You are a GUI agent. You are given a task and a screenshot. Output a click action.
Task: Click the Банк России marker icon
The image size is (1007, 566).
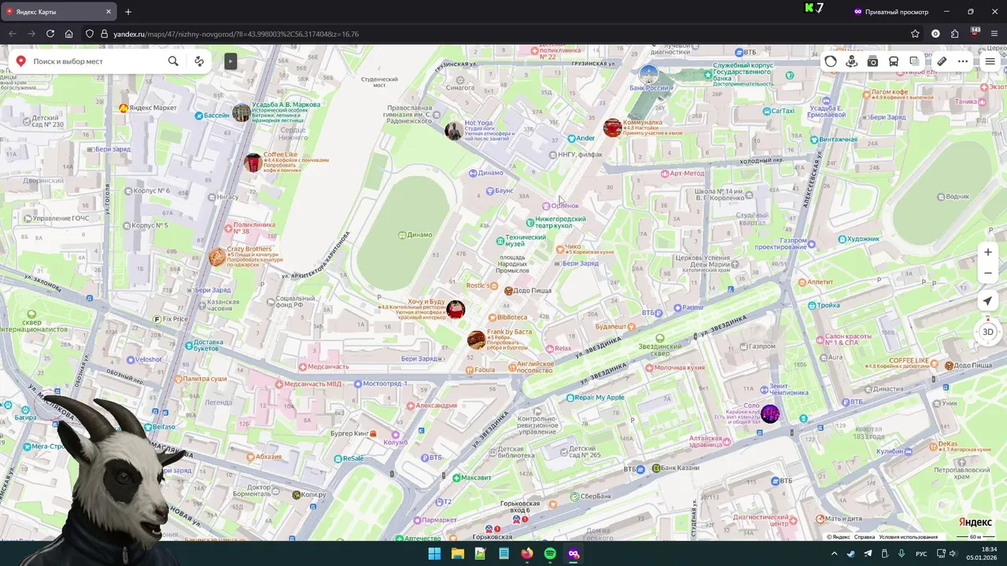648,75
